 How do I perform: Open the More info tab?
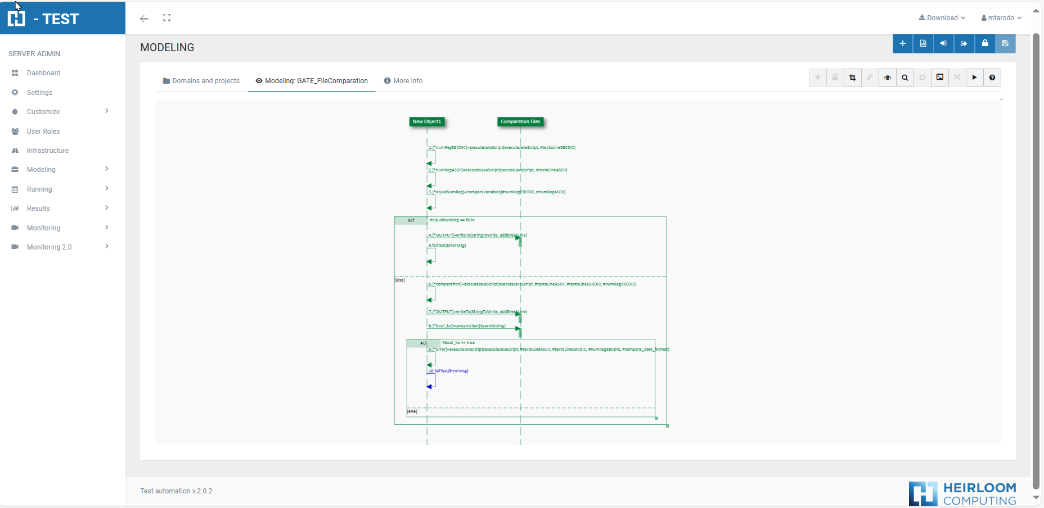click(403, 81)
